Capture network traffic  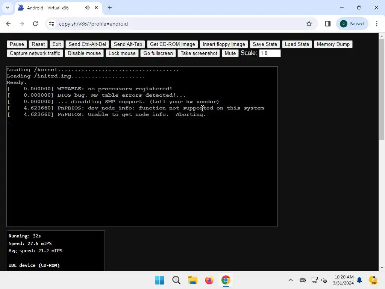pyautogui.click(x=35, y=53)
